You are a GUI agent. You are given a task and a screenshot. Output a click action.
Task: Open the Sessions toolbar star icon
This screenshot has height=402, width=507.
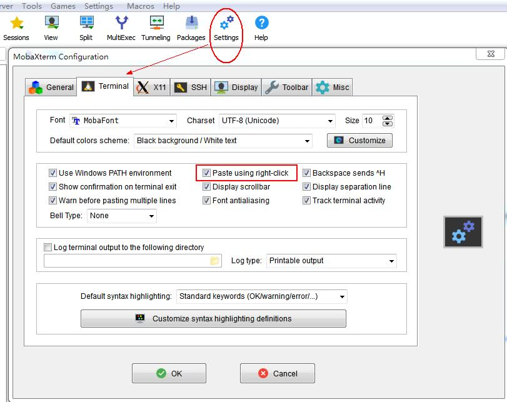click(x=16, y=23)
